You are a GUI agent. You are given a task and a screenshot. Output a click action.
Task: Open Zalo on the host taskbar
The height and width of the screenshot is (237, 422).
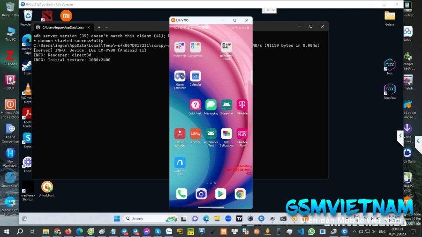coord(169,231)
